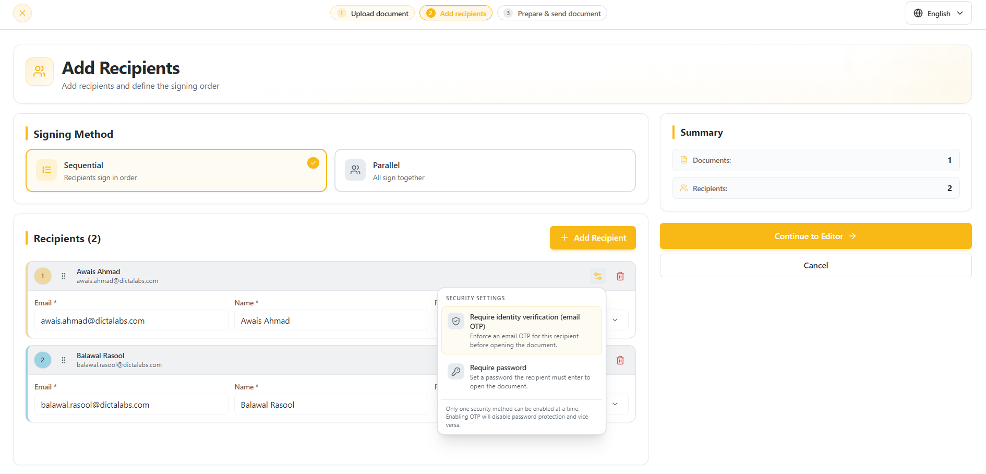This screenshot has width=986, height=474.
Task: Grab drag handle for Balawal Rasool
Action: click(64, 360)
